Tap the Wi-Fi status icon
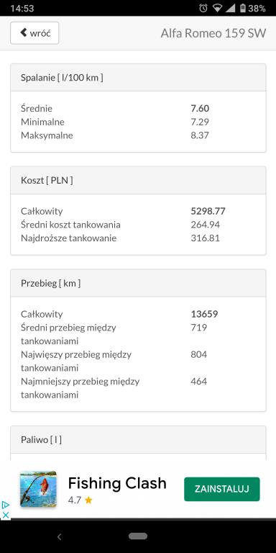This screenshot has height=553, width=276. [217, 8]
